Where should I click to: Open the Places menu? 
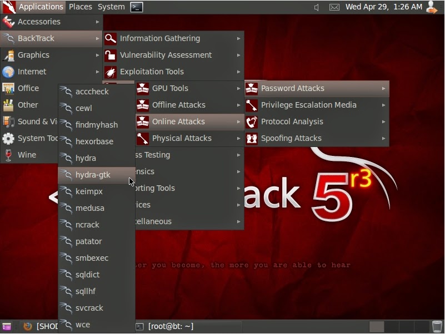point(81,7)
